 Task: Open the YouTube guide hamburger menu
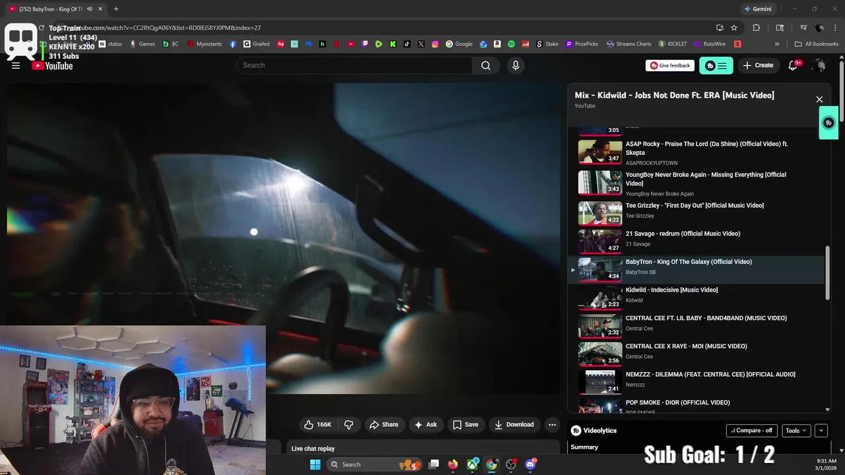pos(16,65)
